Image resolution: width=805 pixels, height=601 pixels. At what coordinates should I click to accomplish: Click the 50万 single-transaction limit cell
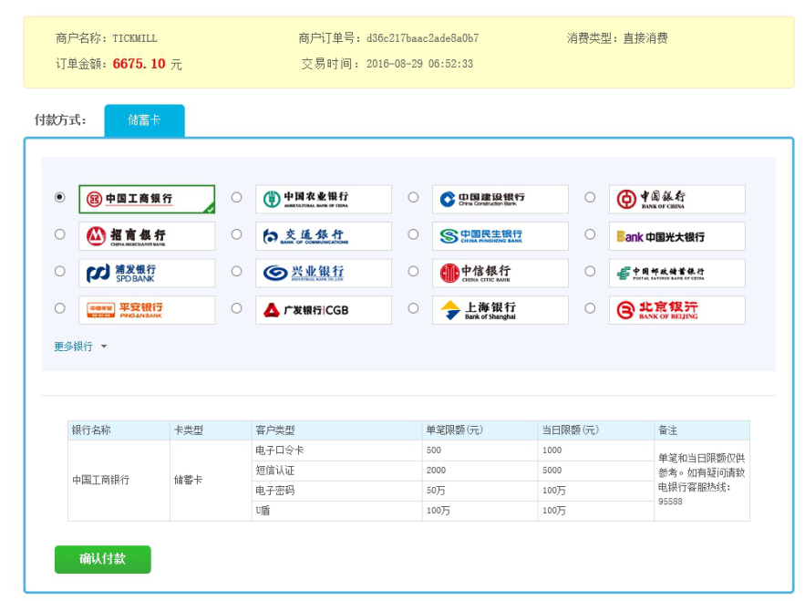coord(480,491)
